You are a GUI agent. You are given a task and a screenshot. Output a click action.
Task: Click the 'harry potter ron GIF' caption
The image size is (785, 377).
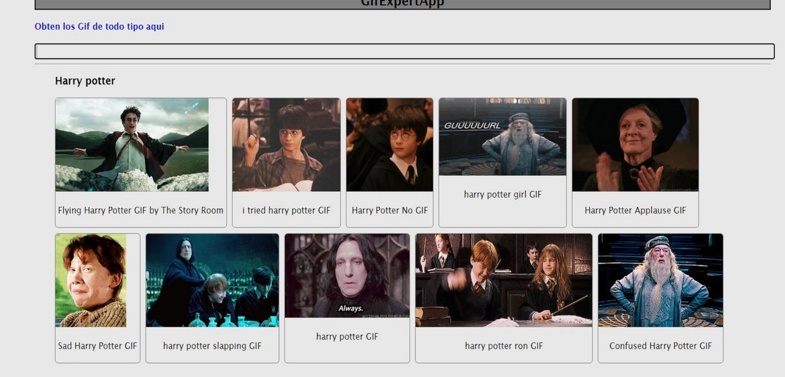pos(503,346)
